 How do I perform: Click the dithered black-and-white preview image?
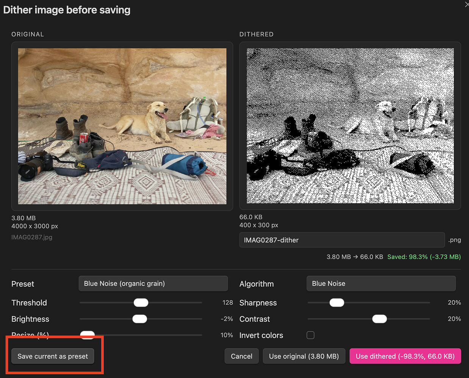[350, 125]
